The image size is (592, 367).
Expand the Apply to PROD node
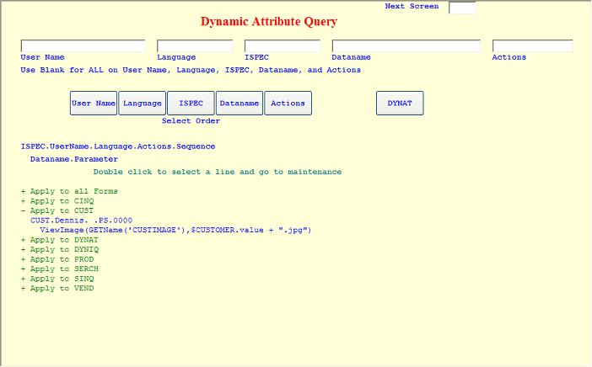pyautogui.click(x=24, y=259)
